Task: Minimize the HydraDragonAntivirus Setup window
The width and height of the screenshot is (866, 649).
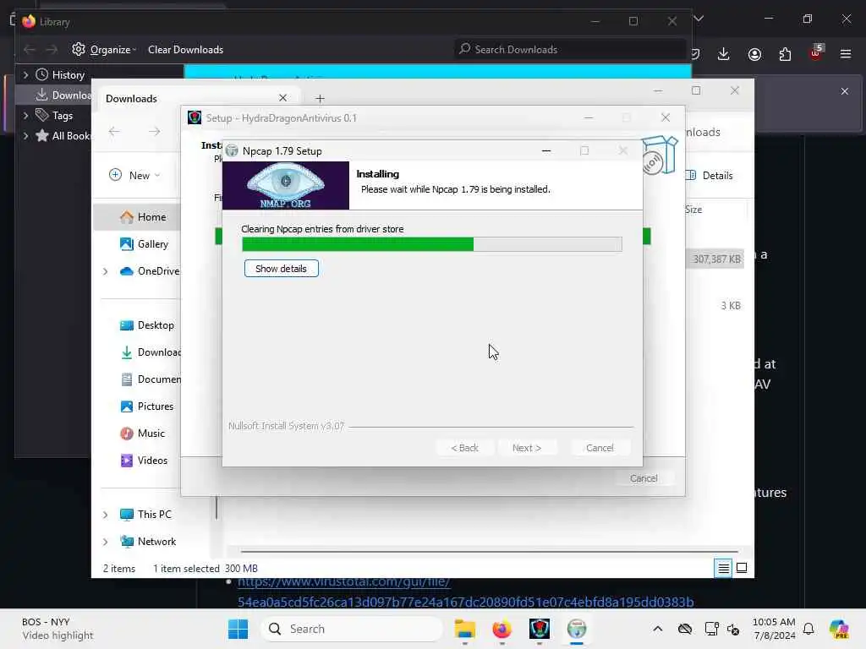Action: [589, 117]
